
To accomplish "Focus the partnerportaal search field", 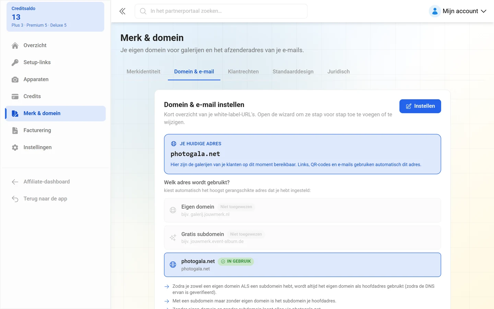I will click(x=221, y=11).
